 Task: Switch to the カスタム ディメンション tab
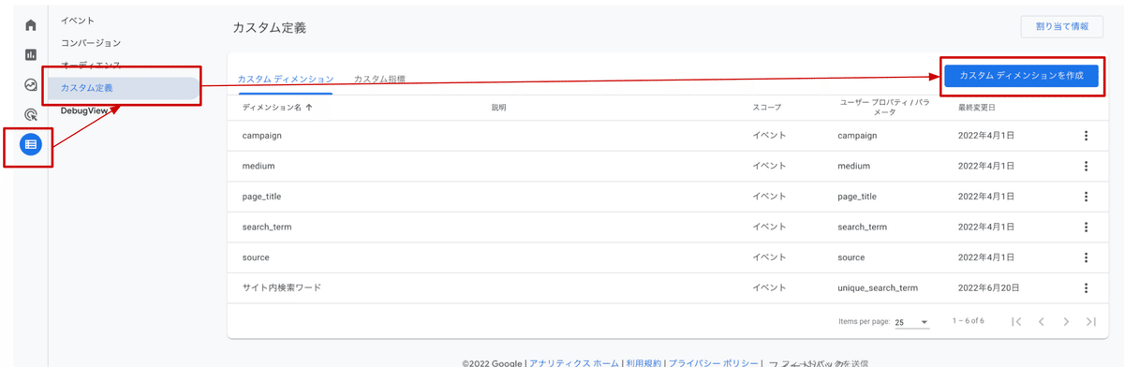tap(286, 80)
